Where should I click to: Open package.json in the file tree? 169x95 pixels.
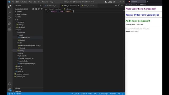click(21, 77)
